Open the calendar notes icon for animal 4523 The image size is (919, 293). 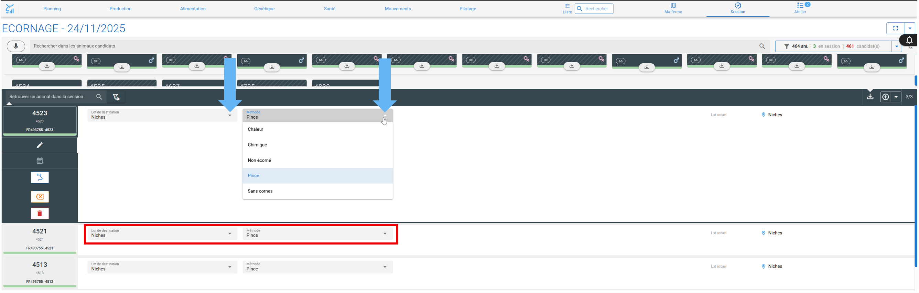click(x=40, y=161)
